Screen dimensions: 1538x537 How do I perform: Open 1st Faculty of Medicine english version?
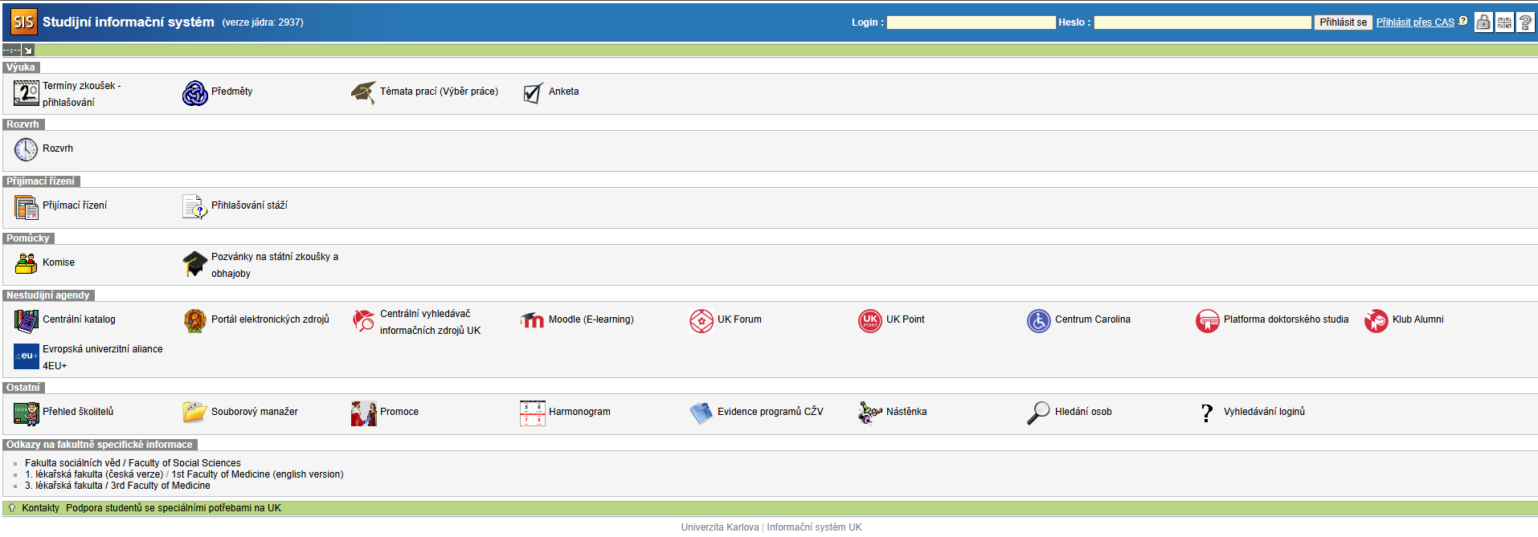tap(257, 474)
